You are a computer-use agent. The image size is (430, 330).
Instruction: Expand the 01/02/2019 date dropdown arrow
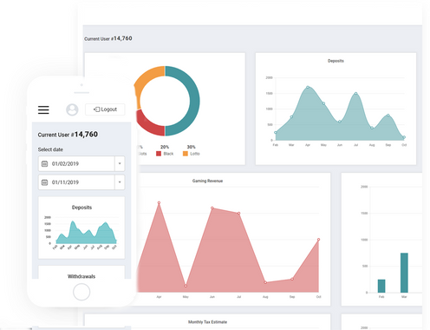pos(120,164)
